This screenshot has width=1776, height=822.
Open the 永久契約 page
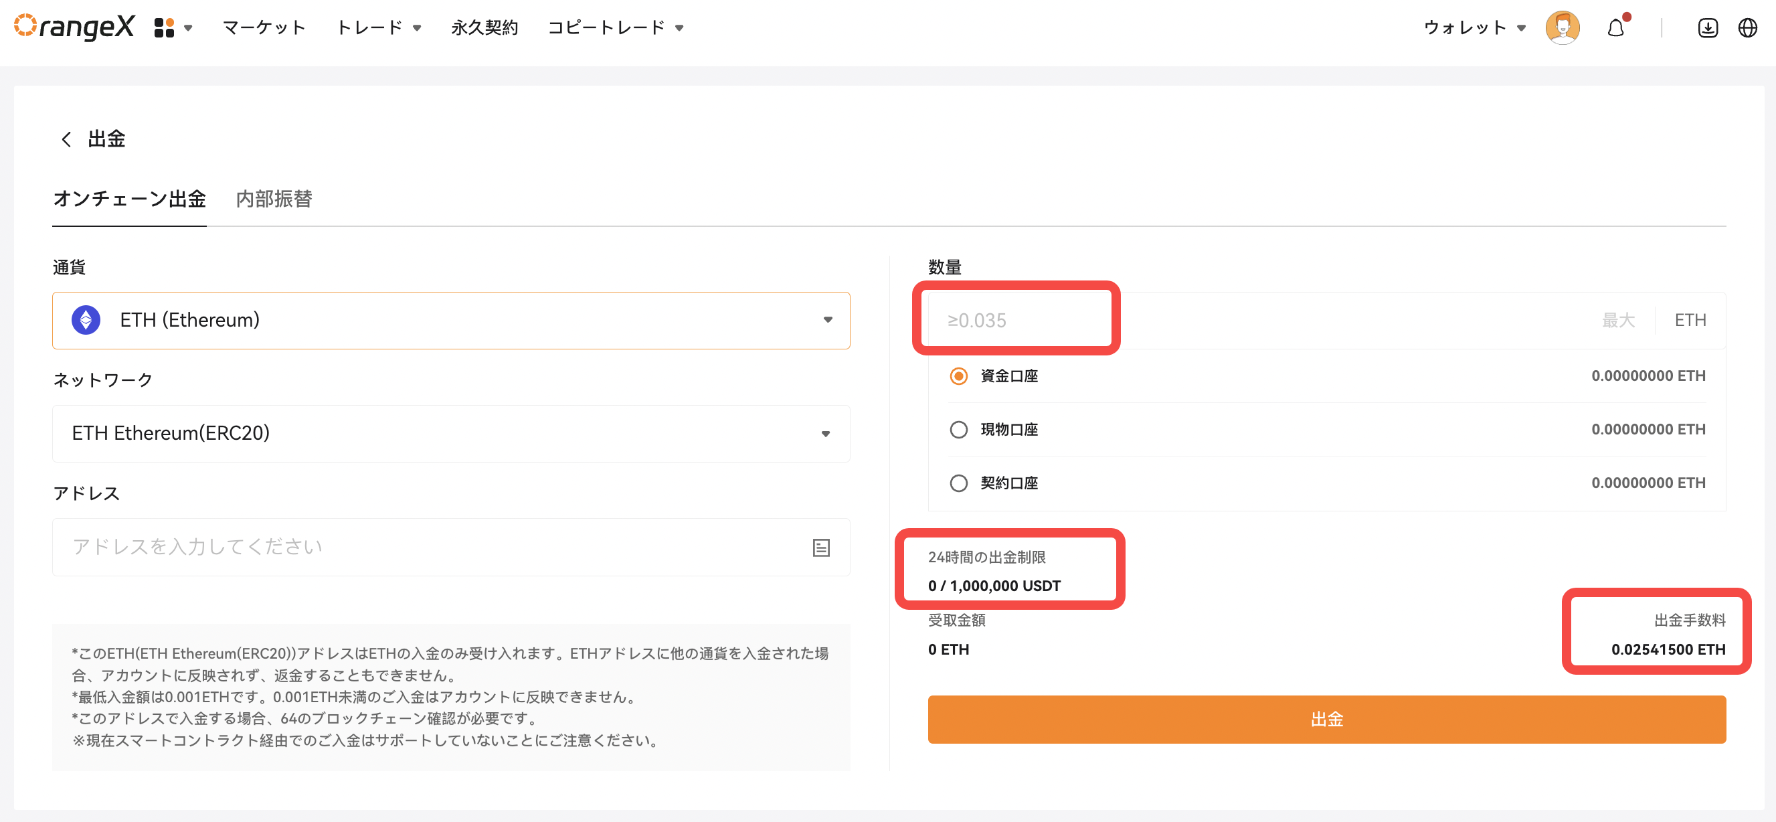(484, 27)
